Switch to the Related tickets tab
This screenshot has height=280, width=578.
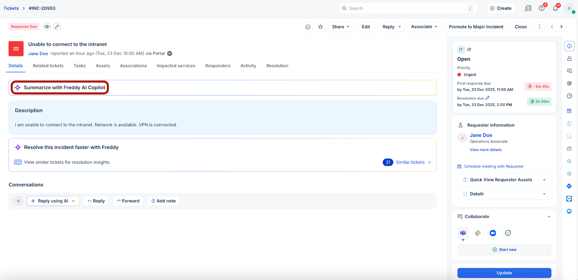(x=48, y=66)
